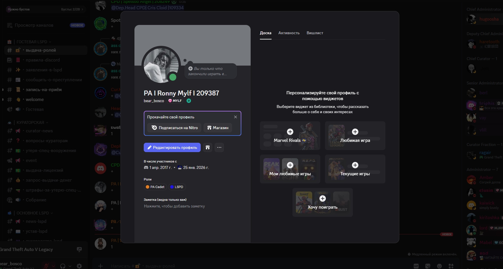Add the Любимая игра widget
503x269 pixels.
point(355,136)
